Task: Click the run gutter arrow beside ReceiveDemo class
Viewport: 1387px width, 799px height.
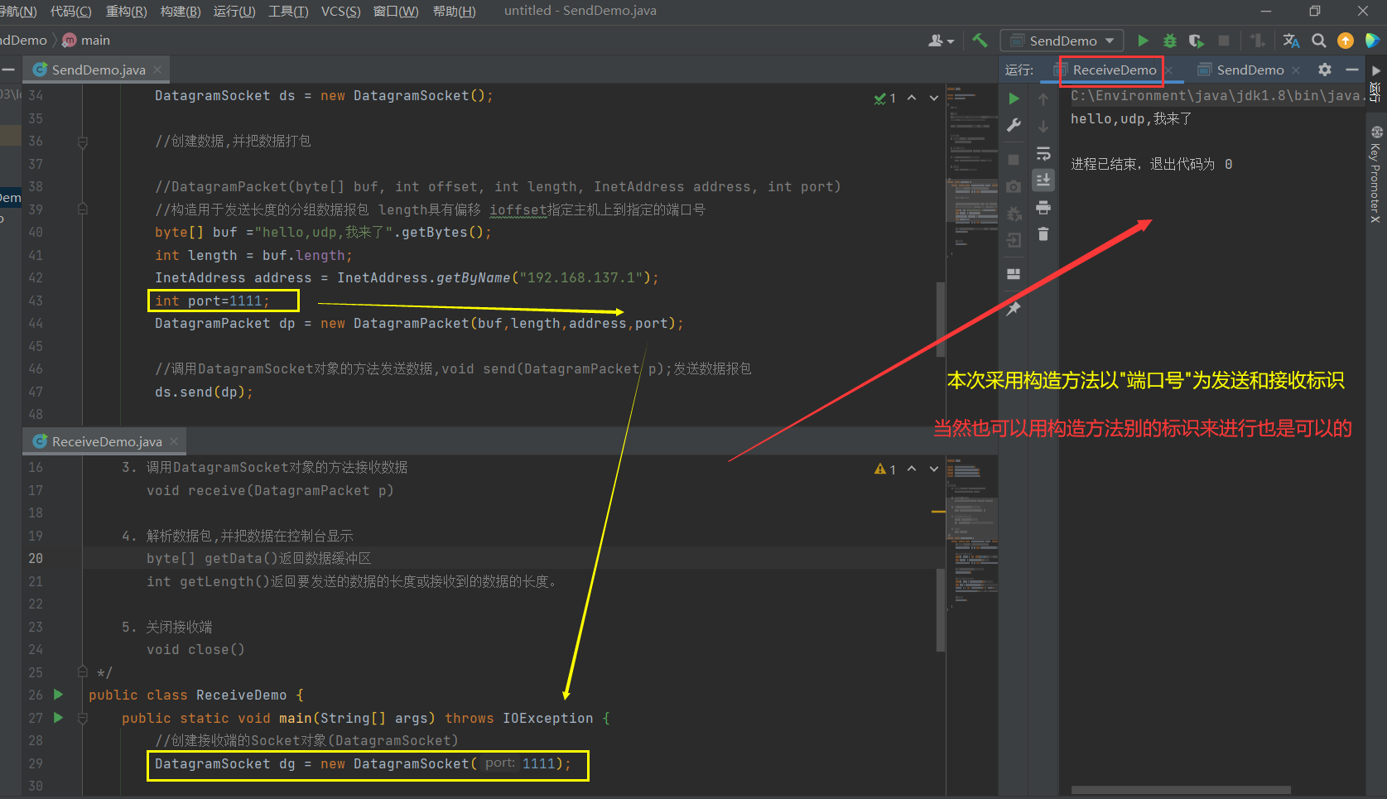Action: coord(58,695)
